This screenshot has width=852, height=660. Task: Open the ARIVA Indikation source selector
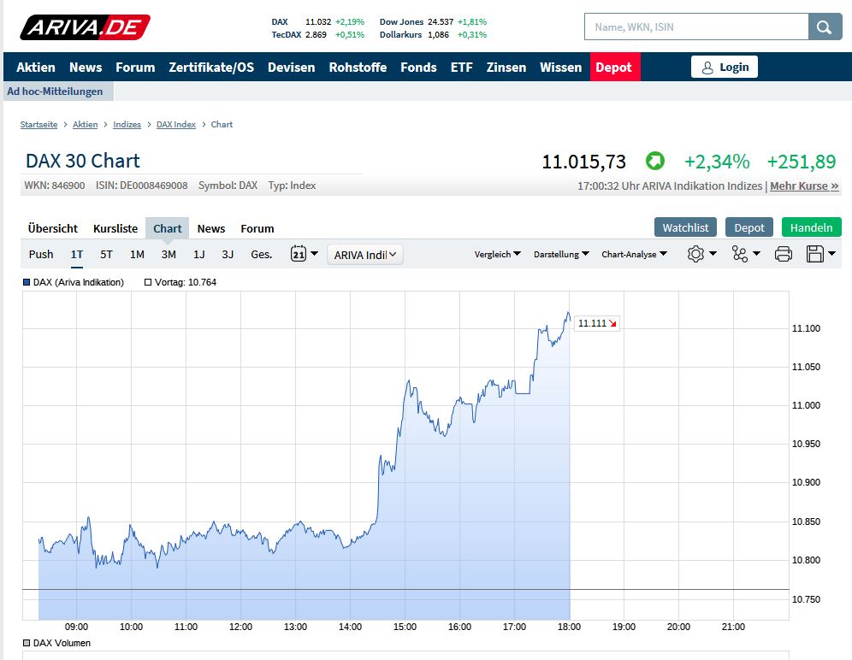pos(365,254)
